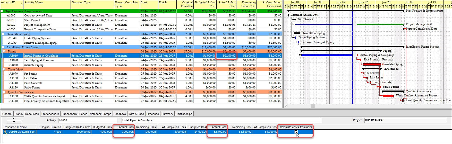This screenshot has width=452, height=144.
Task: Click the Contract Award Date milestone diamond
Action: coord(288,15)
